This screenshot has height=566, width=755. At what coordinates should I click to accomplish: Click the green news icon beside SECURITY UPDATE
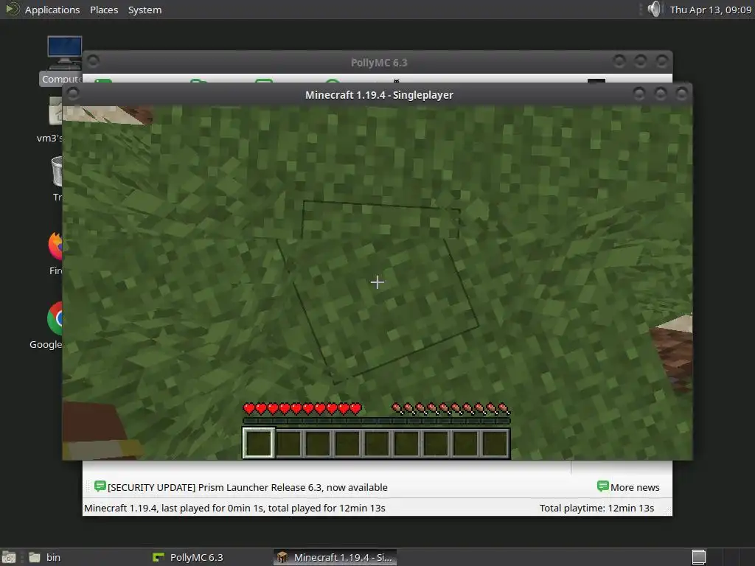pos(100,486)
